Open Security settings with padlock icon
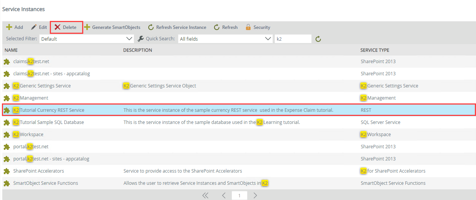476x200 pixels. pyautogui.click(x=258, y=27)
